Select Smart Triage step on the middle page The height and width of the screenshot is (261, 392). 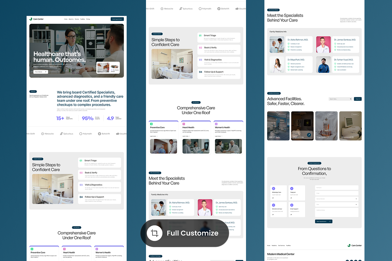219,38
